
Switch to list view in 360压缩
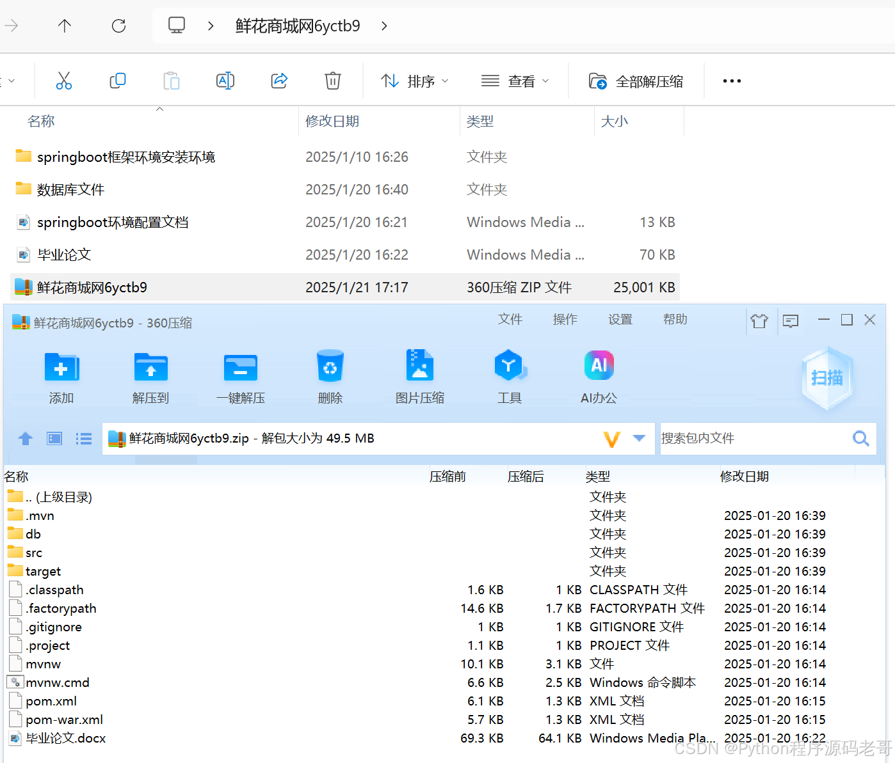(84, 438)
